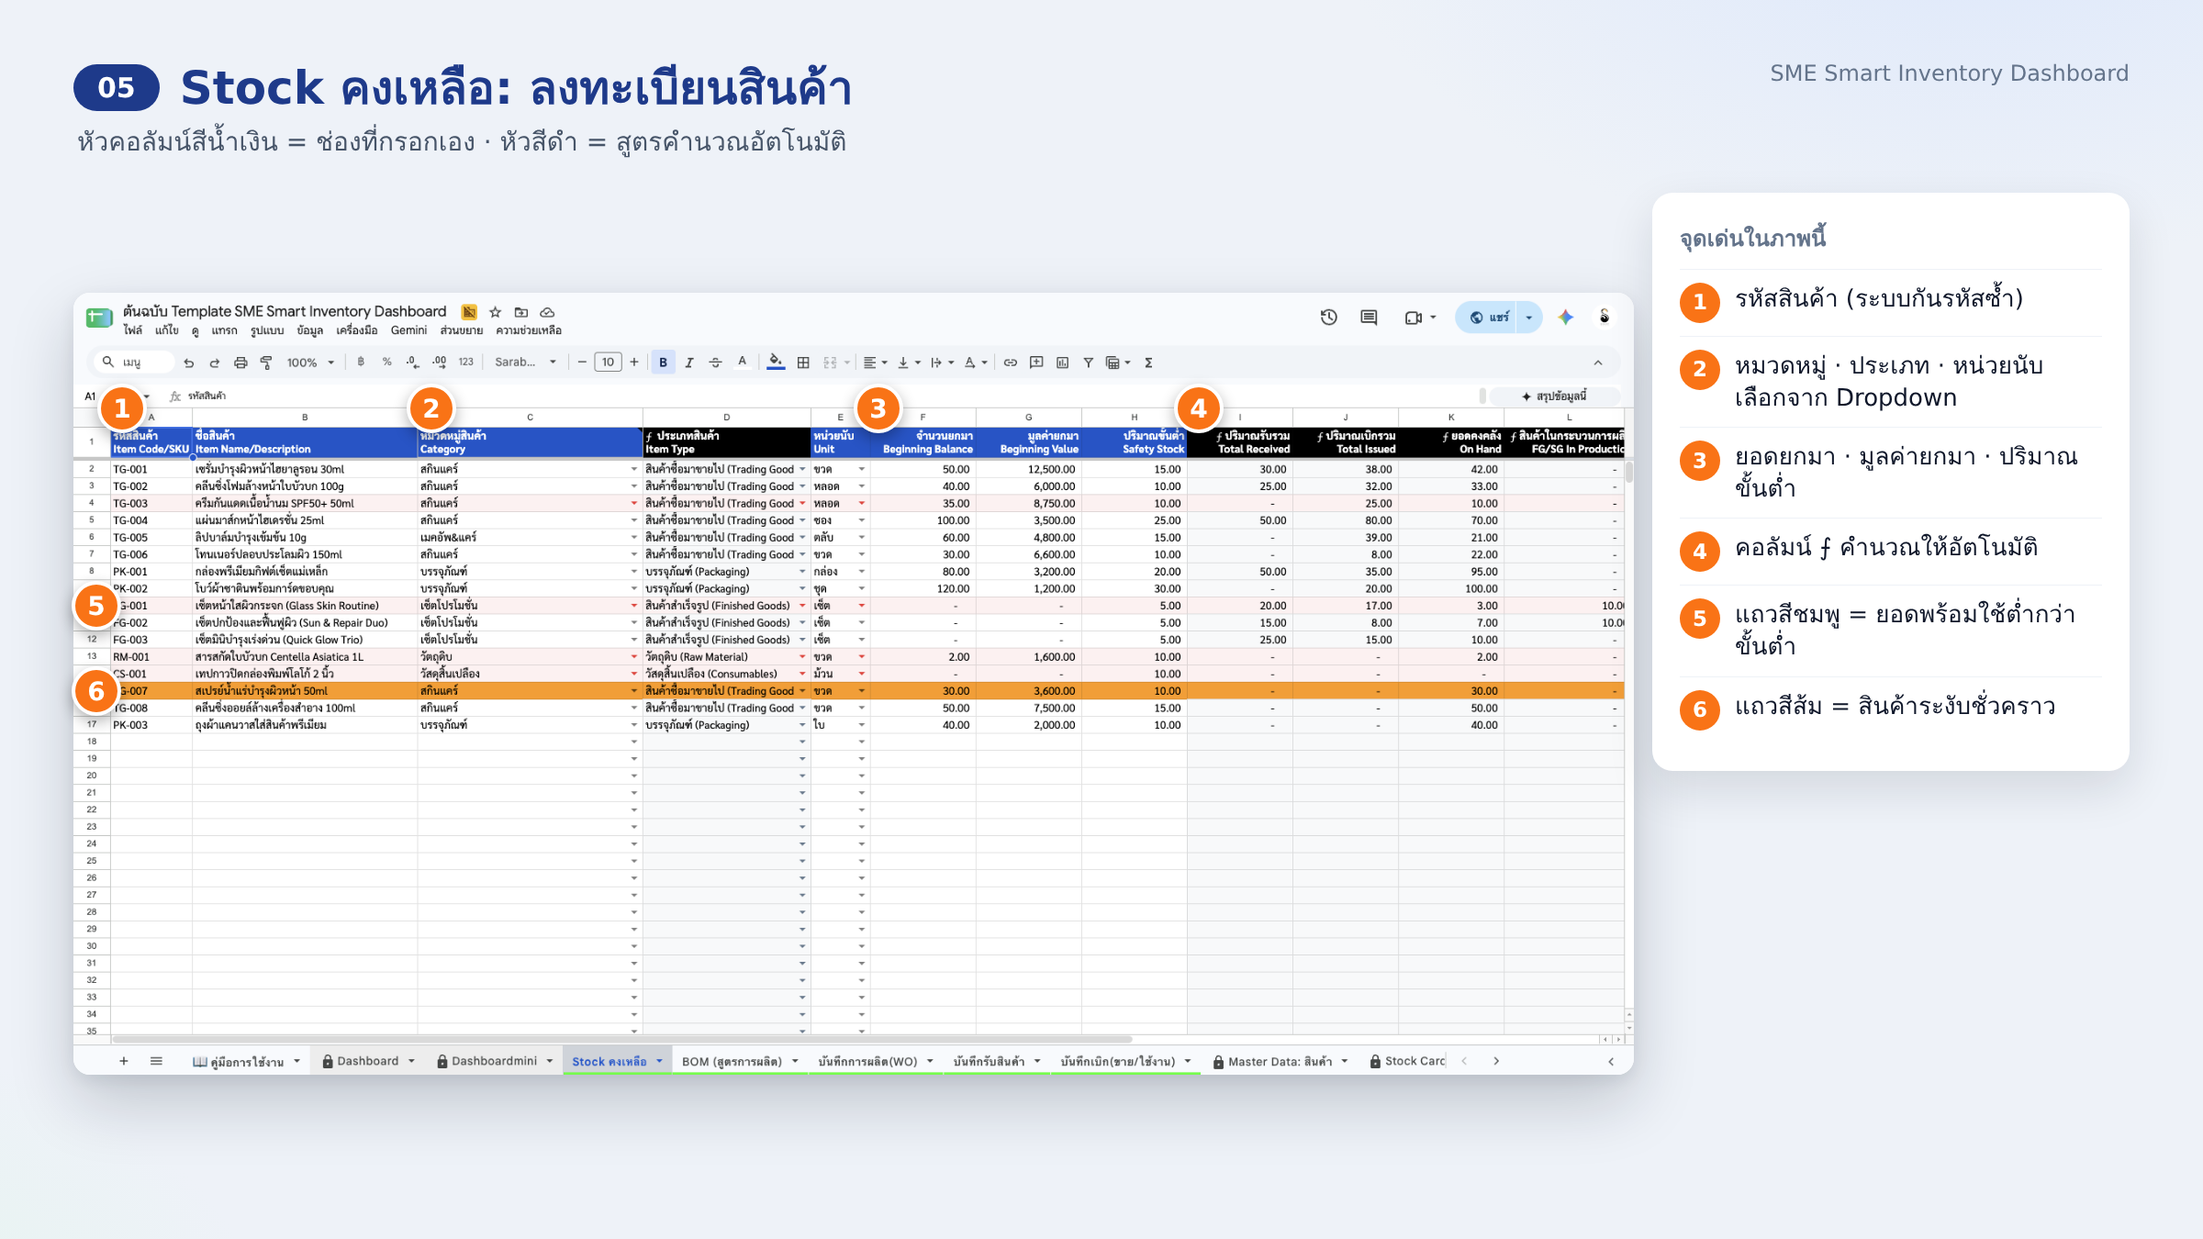Image resolution: width=2203 pixels, height=1239 pixels.
Task: Click the insert link icon
Action: [1010, 363]
